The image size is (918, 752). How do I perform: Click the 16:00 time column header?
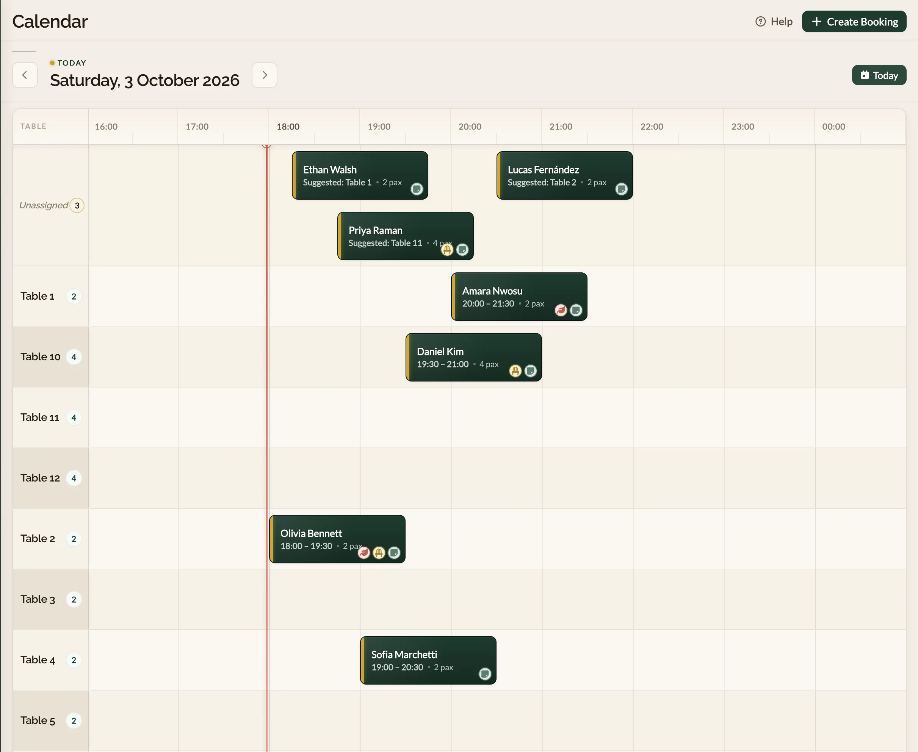tap(106, 127)
